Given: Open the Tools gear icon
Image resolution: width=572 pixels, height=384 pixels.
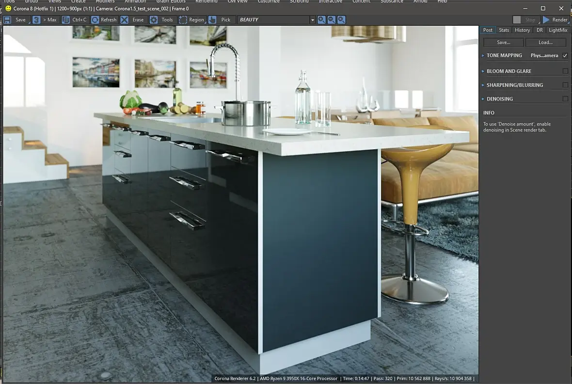Looking at the screenshot, I should [x=154, y=20].
